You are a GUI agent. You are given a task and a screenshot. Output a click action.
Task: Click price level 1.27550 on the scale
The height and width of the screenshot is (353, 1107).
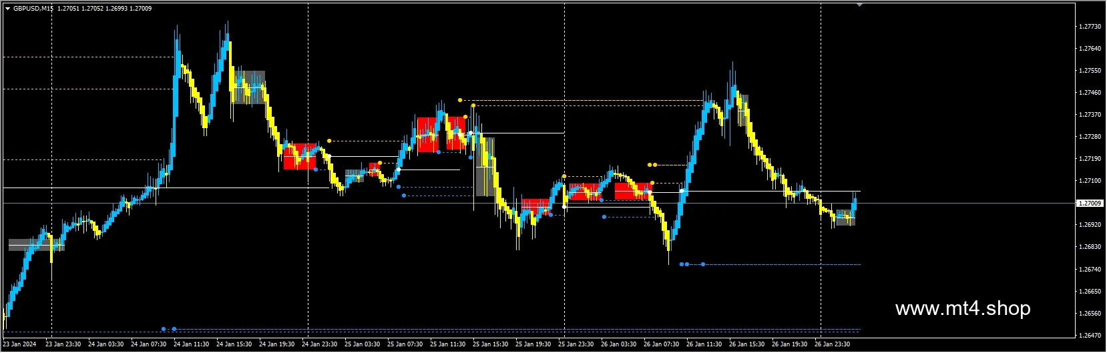point(1090,71)
